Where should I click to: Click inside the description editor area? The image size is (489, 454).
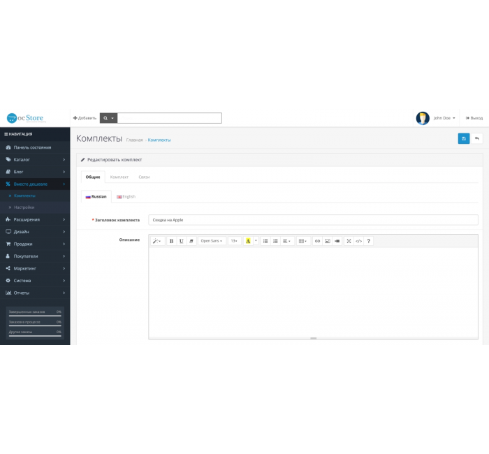[313, 293]
